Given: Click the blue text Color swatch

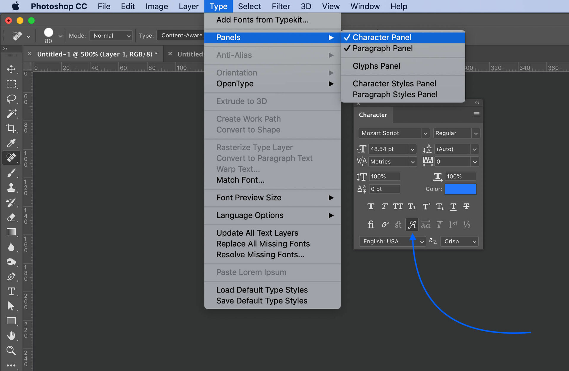Looking at the screenshot, I should 460,189.
